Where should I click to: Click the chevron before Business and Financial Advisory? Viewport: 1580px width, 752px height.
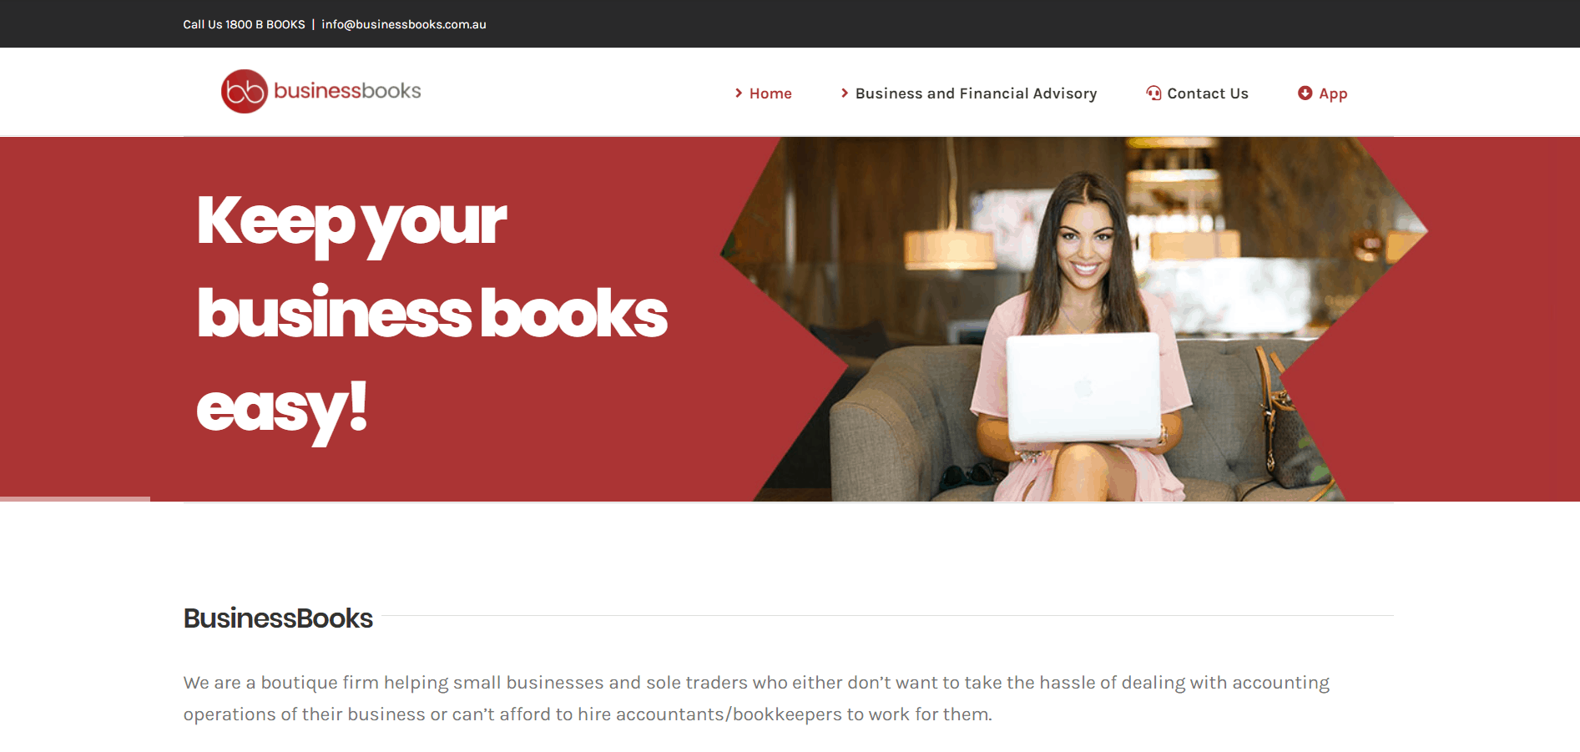point(845,93)
